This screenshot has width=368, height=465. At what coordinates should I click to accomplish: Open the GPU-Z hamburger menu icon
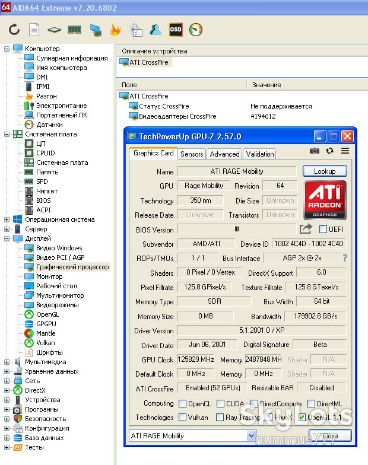click(x=345, y=151)
